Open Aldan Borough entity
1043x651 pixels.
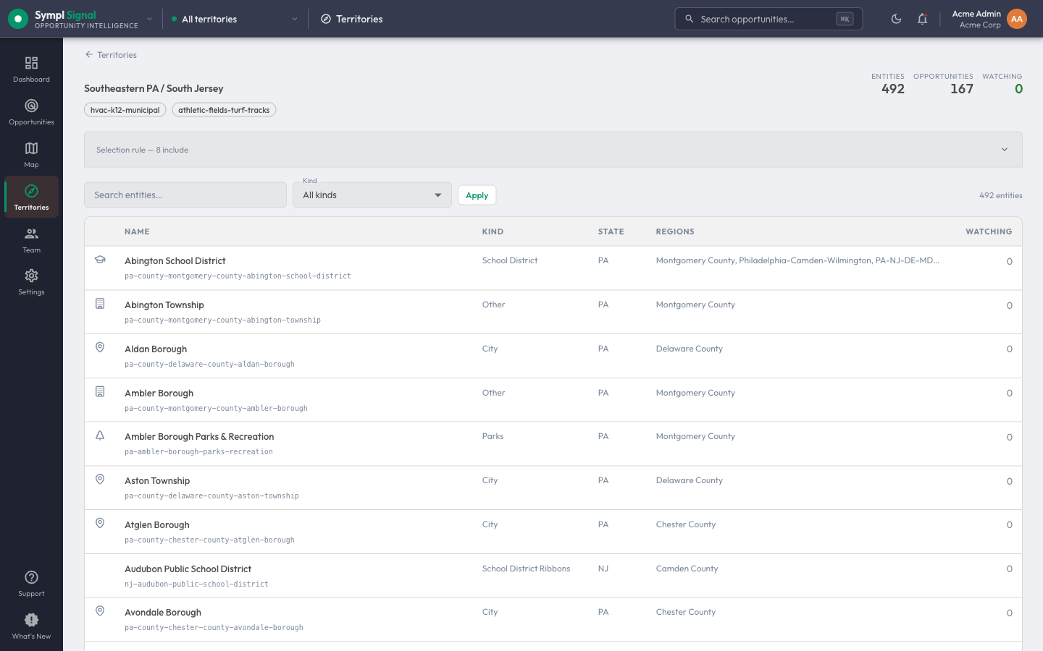156,349
